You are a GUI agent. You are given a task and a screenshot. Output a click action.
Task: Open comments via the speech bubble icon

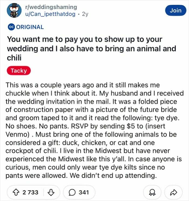tap(72, 192)
